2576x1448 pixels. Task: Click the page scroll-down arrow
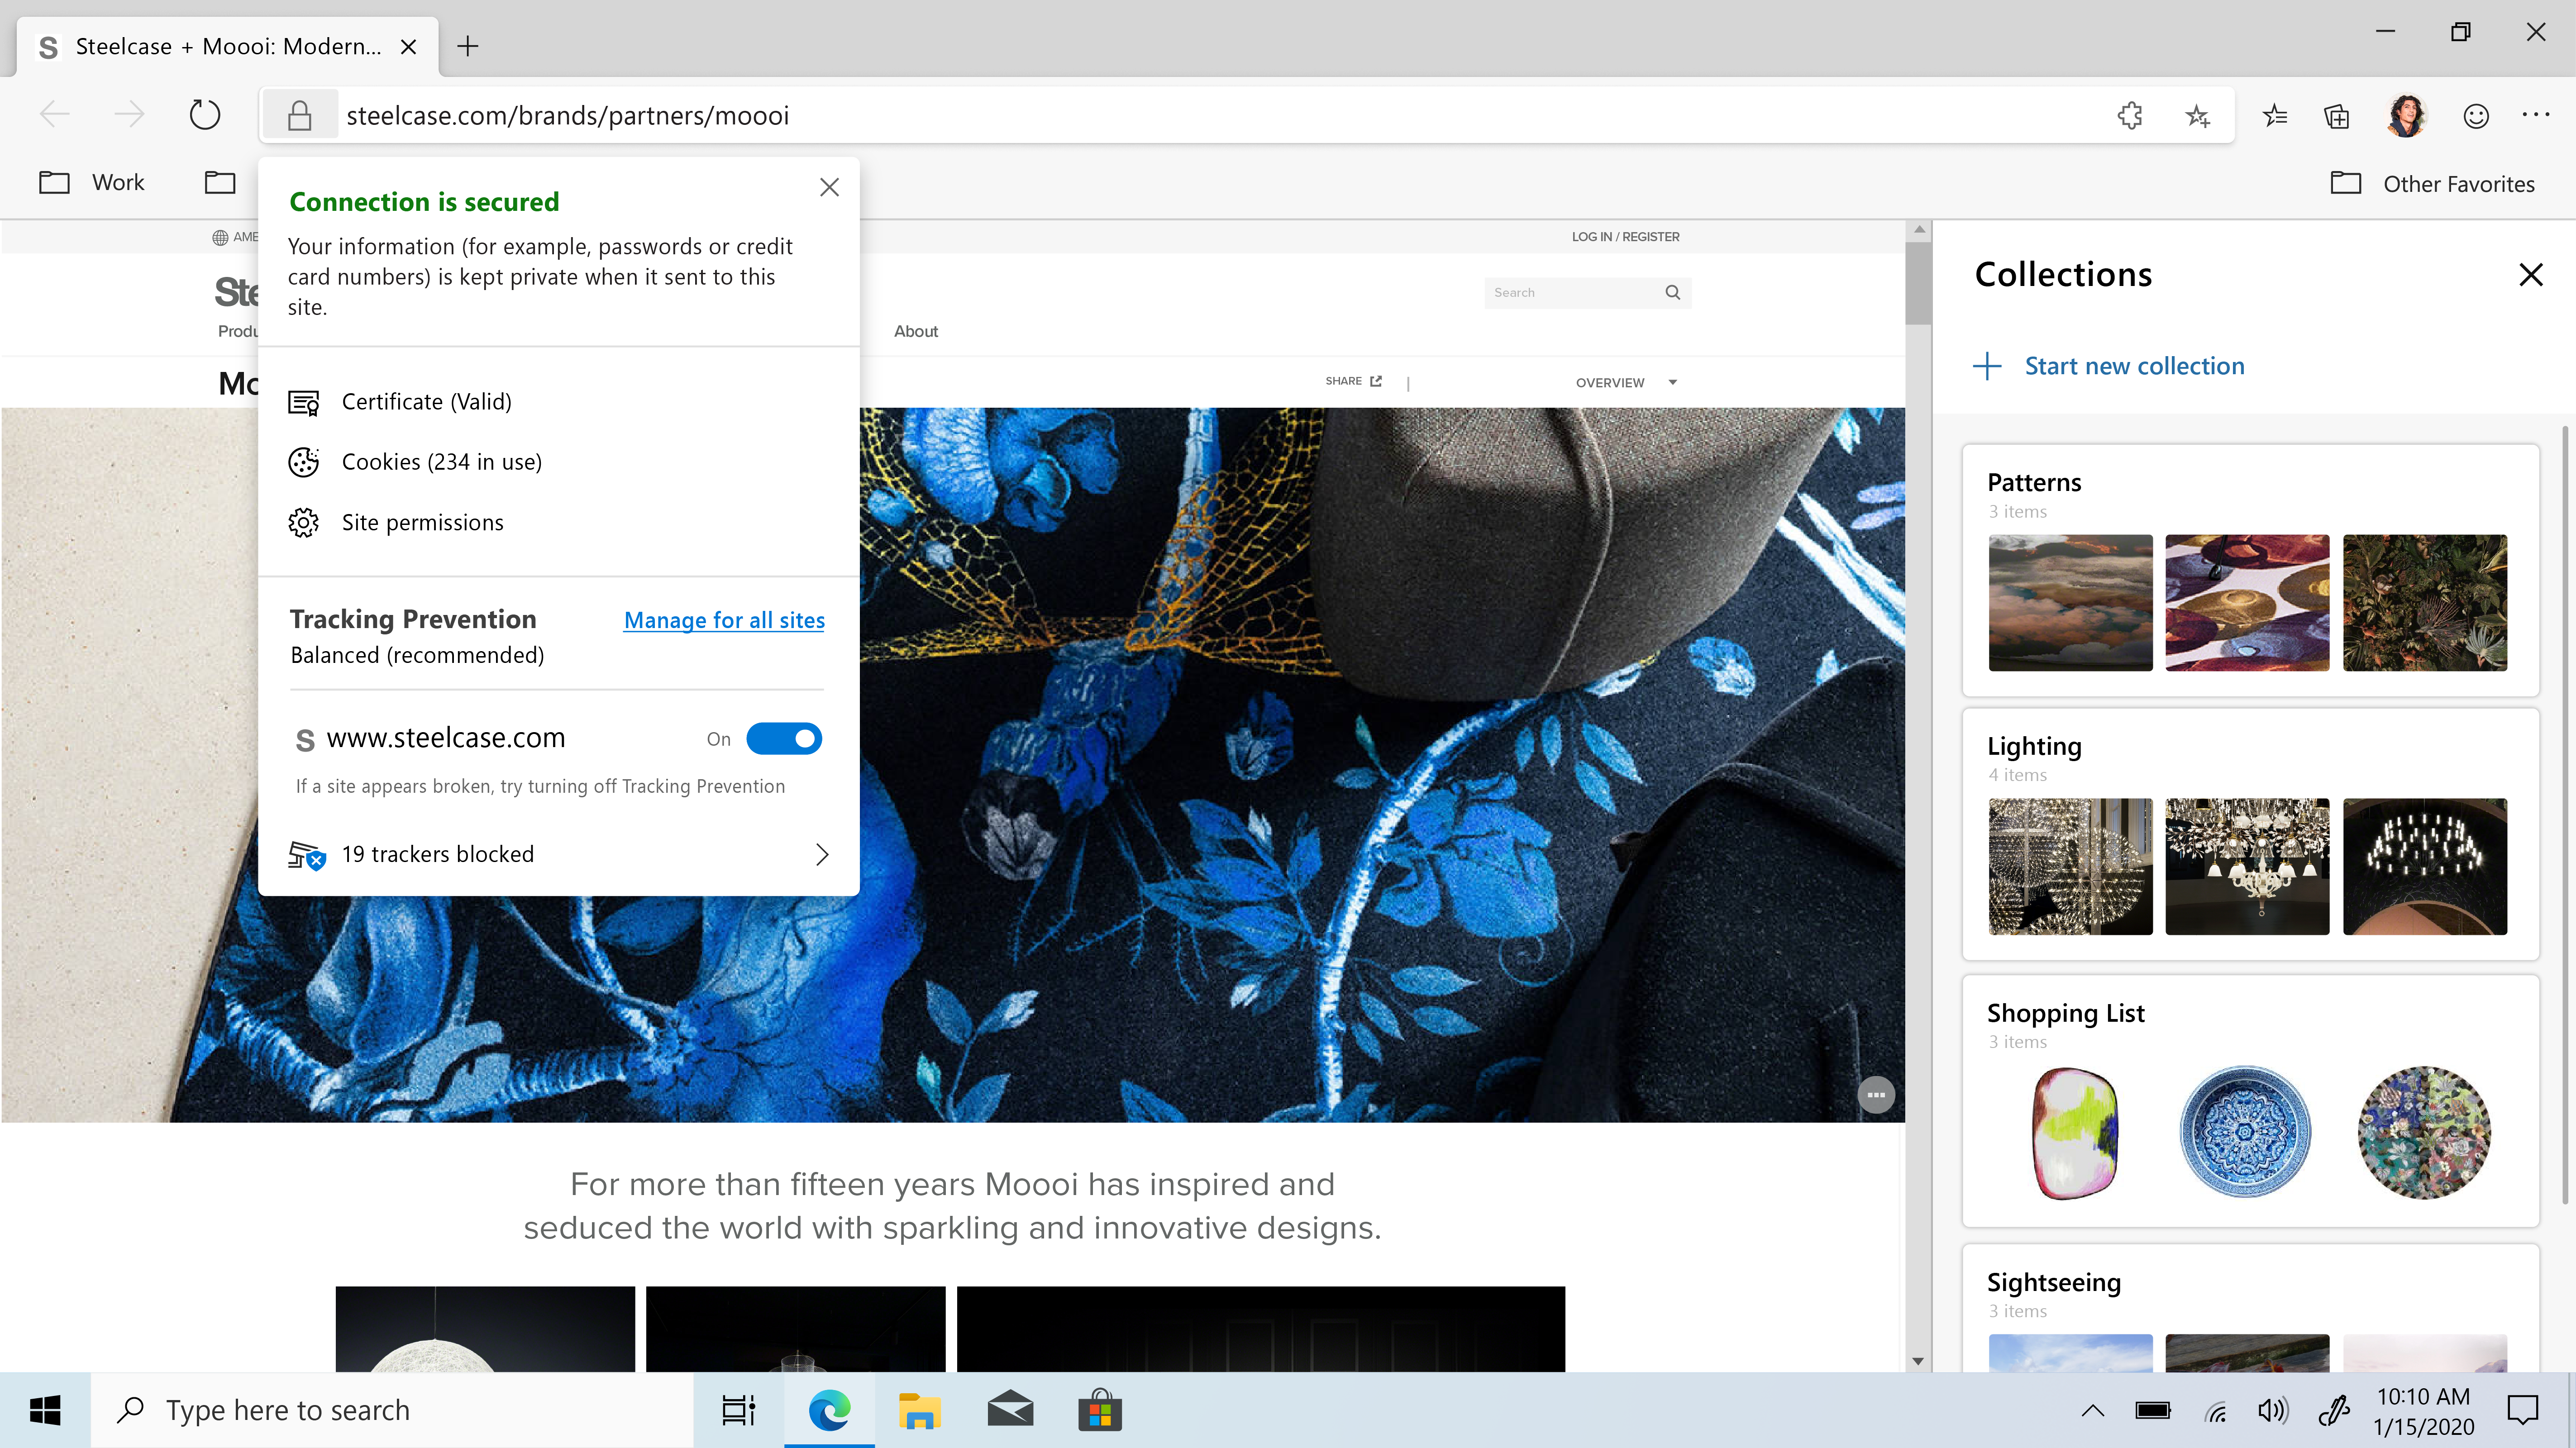click(x=1918, y=1361)
